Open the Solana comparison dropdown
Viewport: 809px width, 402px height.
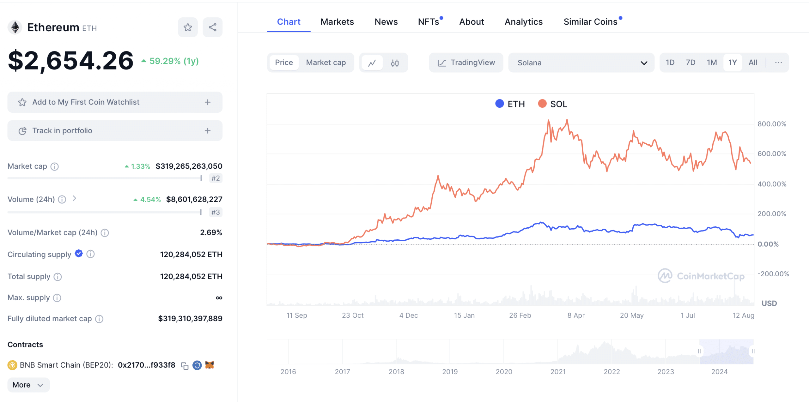[581, 63]
